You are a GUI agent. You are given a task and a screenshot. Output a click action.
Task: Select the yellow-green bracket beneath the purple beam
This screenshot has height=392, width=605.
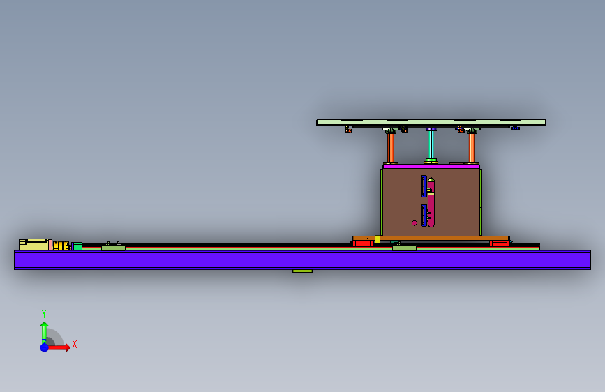tap(303, 271)
